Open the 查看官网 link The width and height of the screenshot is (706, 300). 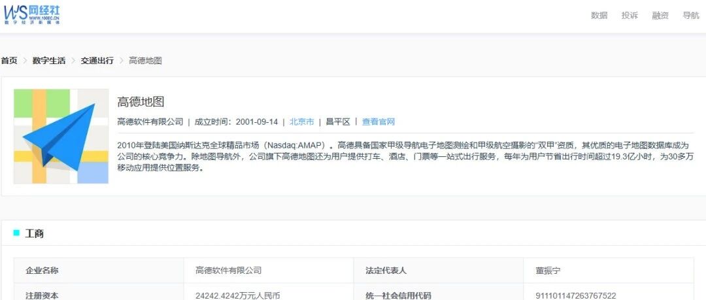coord(378,122)
